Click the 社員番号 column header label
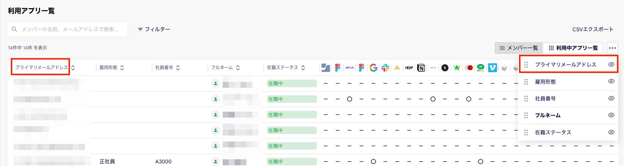 (164, 68)
